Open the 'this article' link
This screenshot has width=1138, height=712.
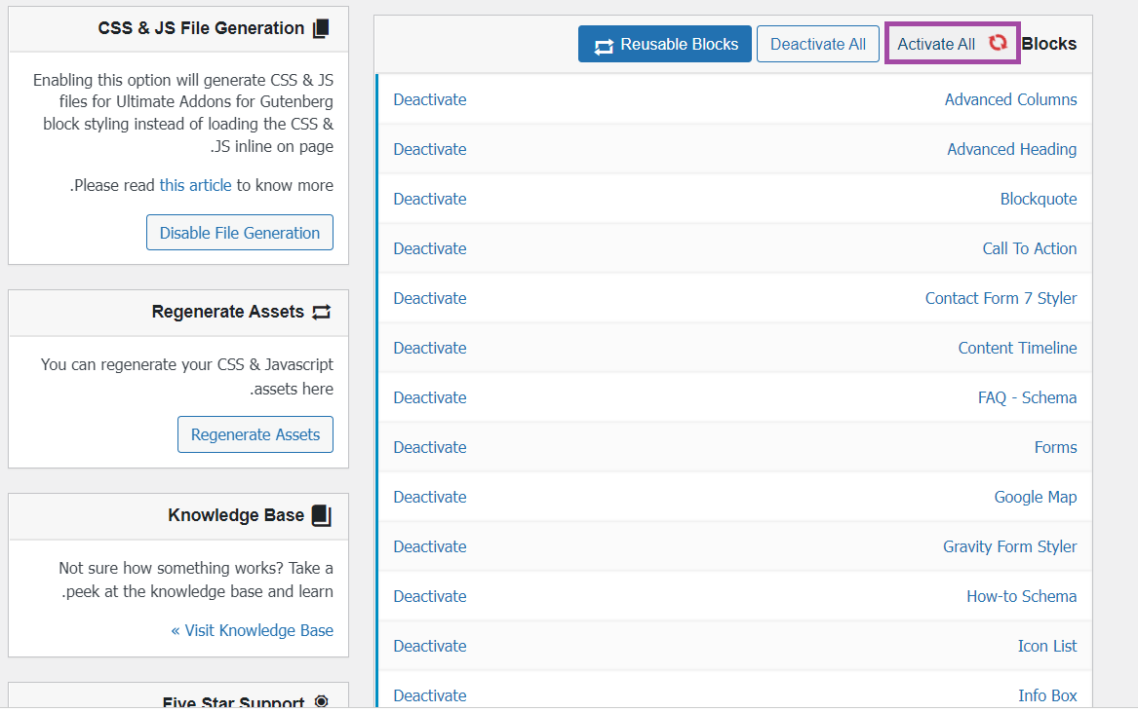195,185
